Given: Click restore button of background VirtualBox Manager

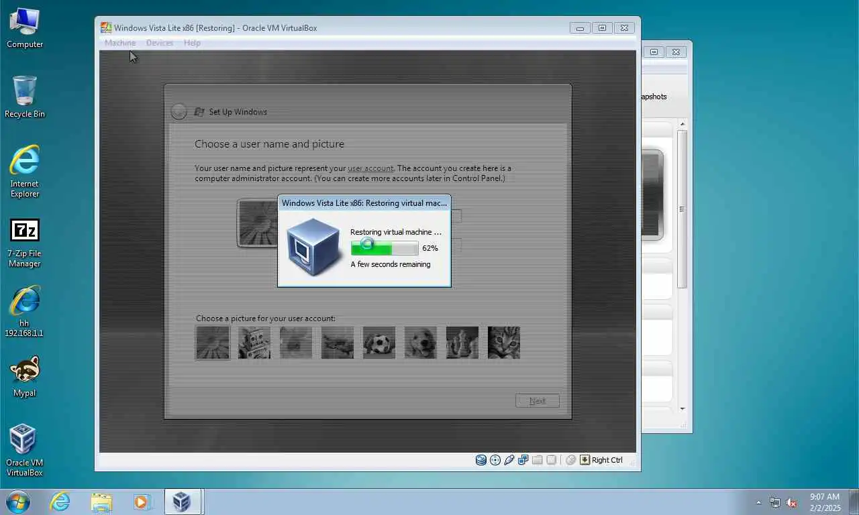Looking at the screenshot, I should click(654, 52).
